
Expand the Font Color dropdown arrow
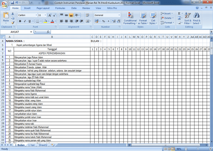point(56,21)
